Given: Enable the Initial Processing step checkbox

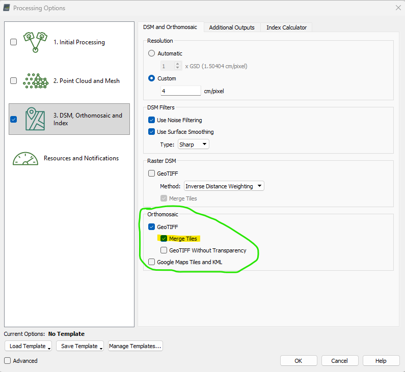Looking at the screenshot, I should click(x=14, y=42).
